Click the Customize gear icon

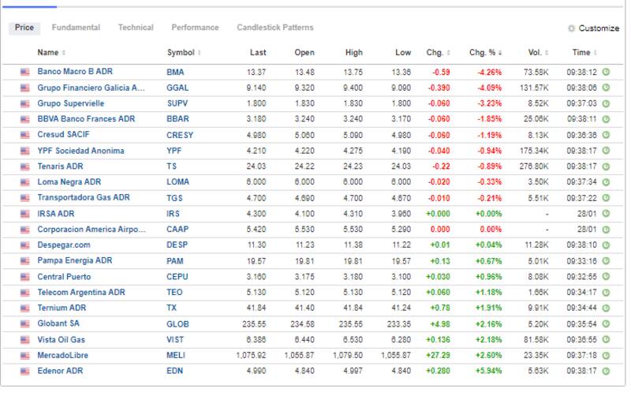(x=572, y=28)
